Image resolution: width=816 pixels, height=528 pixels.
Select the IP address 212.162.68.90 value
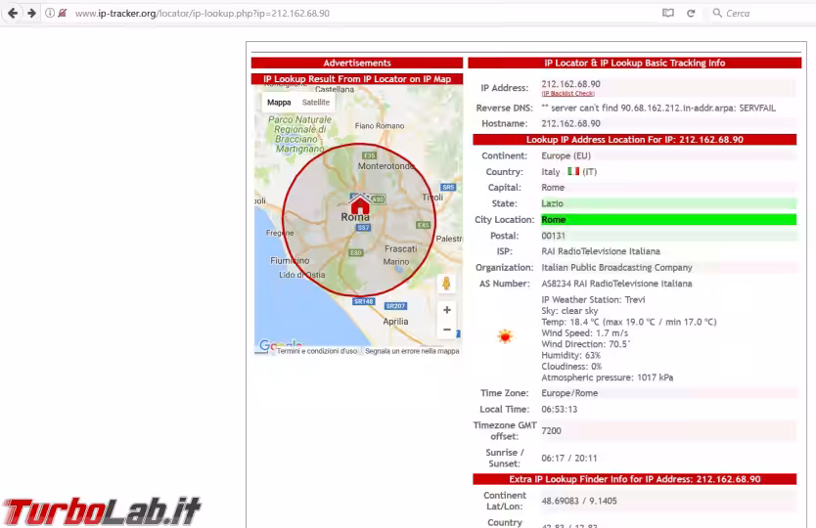[570, 84]
